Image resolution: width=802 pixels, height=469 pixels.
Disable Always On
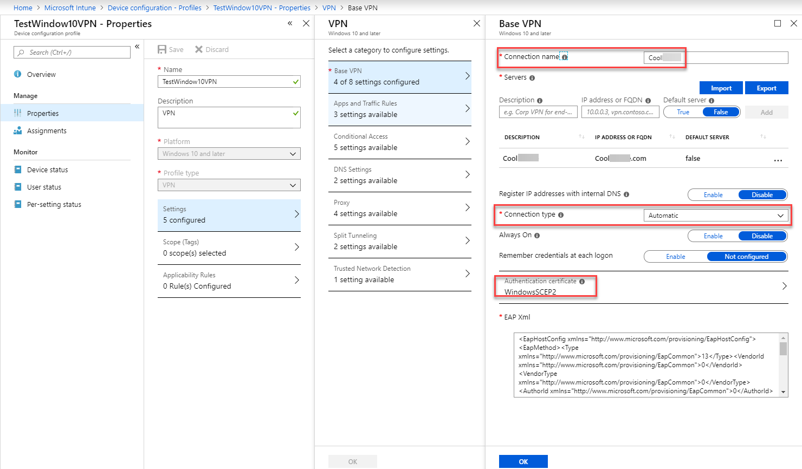[762, 236]
